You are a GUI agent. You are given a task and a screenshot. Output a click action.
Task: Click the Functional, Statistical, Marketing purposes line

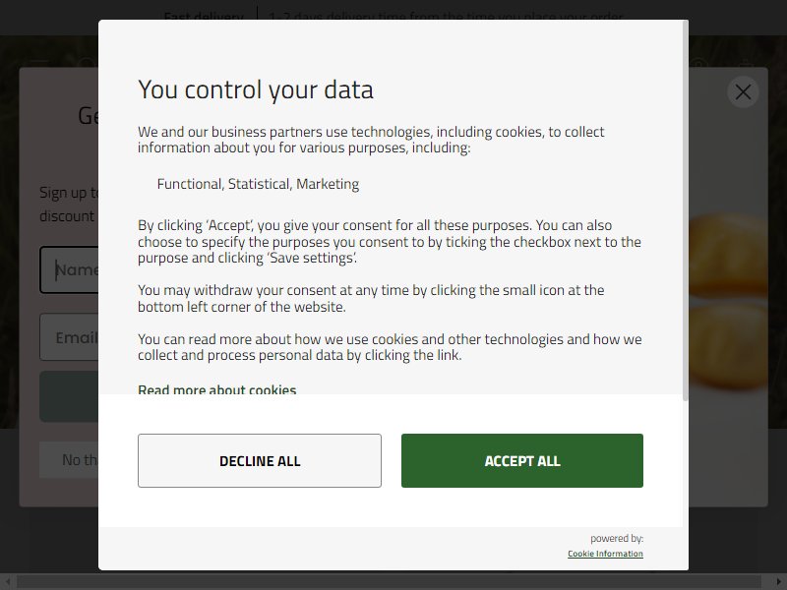pyautogui.click(x=258, y=184)
